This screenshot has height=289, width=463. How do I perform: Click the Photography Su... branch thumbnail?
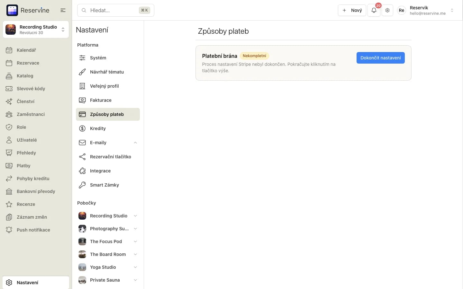tap(82, 229)
